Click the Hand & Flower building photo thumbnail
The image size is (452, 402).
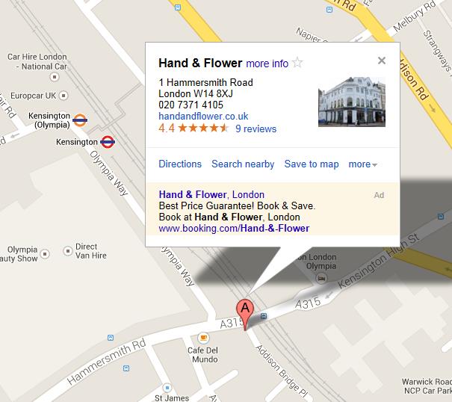[x=352, y=102]
